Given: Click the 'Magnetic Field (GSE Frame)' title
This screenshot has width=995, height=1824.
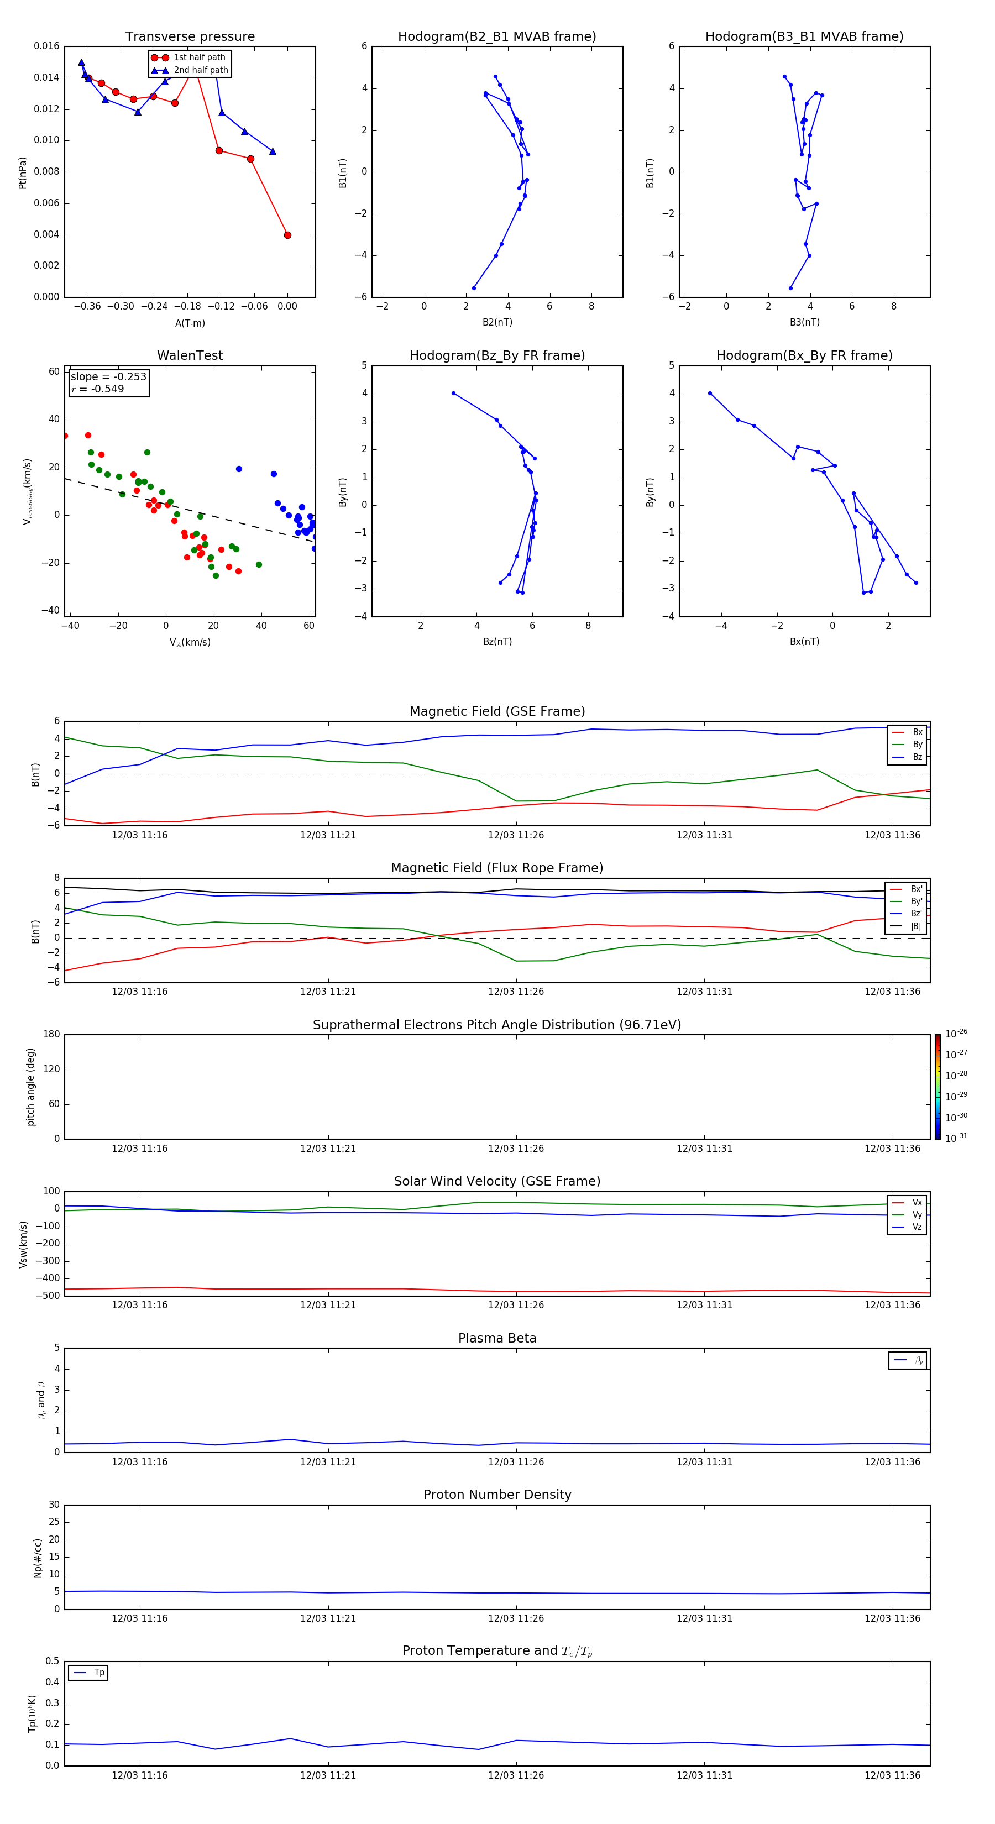Looking at the screenshot, I should [x=497, y=711].
